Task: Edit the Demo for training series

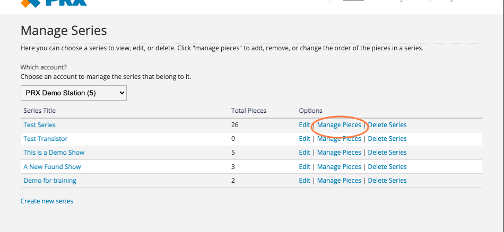Action: (x=305, y=180)
